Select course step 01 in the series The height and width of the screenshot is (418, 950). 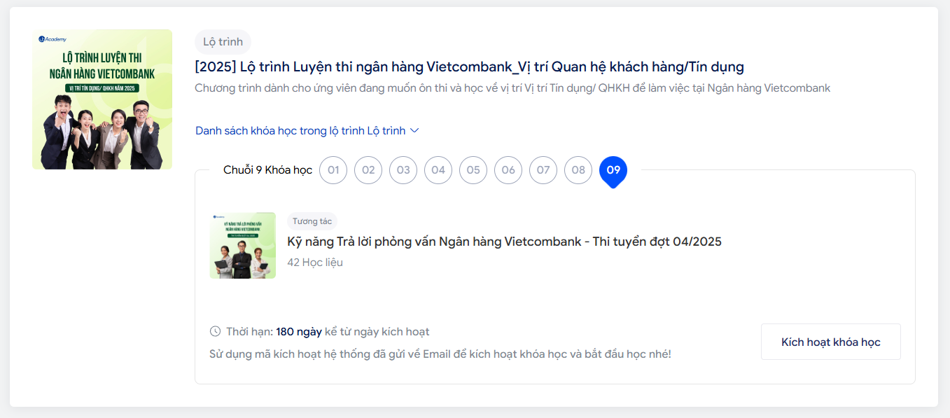click(333, 170)
